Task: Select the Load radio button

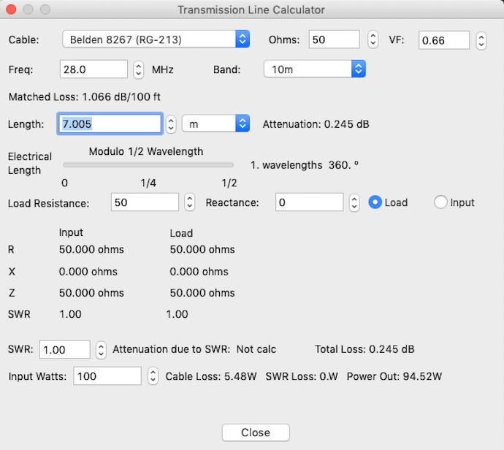Action: click(375, 202)
